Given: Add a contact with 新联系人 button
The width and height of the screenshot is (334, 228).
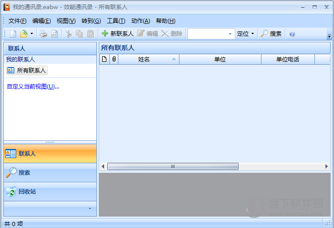Looking at the screenshot, I should click(117, 34).
